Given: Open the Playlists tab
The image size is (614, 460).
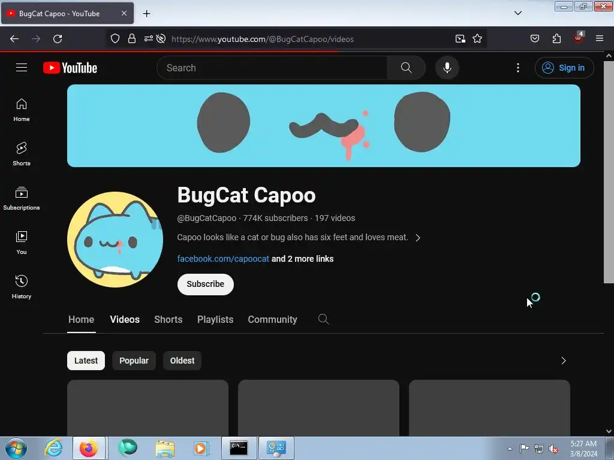Looking at the screenshot, I should (215, 319).
